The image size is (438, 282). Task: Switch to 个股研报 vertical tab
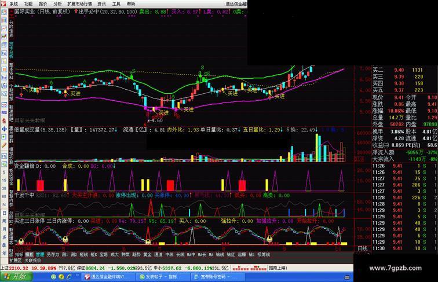pos(11,93)
